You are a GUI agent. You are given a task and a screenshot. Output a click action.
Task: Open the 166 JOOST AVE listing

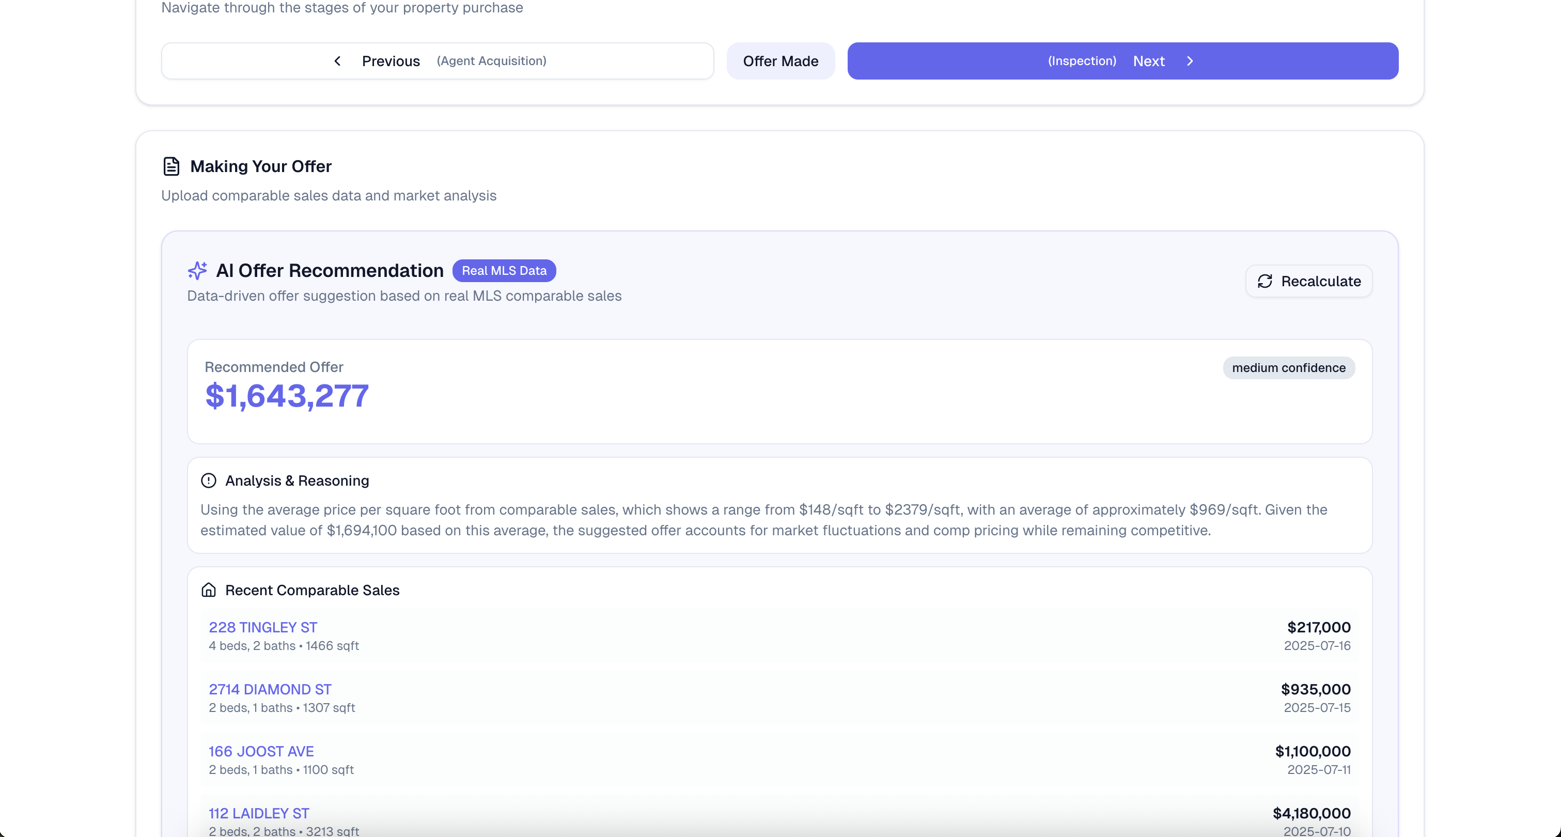[x=261, y=752]
